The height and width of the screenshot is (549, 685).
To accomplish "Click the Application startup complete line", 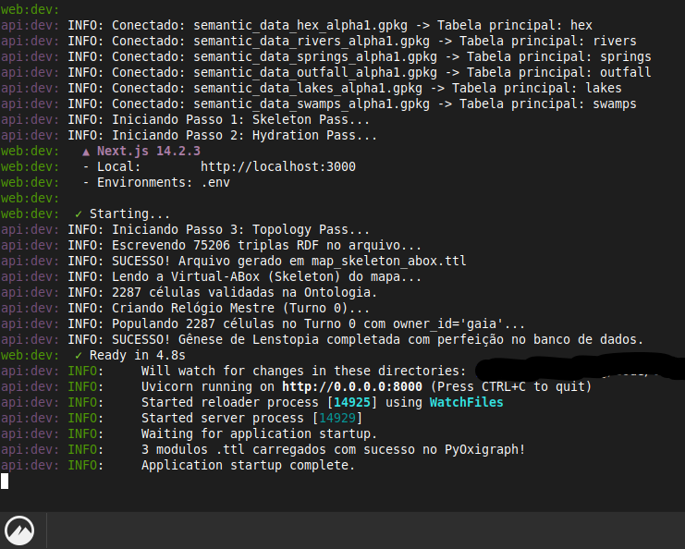I will 248,466.
